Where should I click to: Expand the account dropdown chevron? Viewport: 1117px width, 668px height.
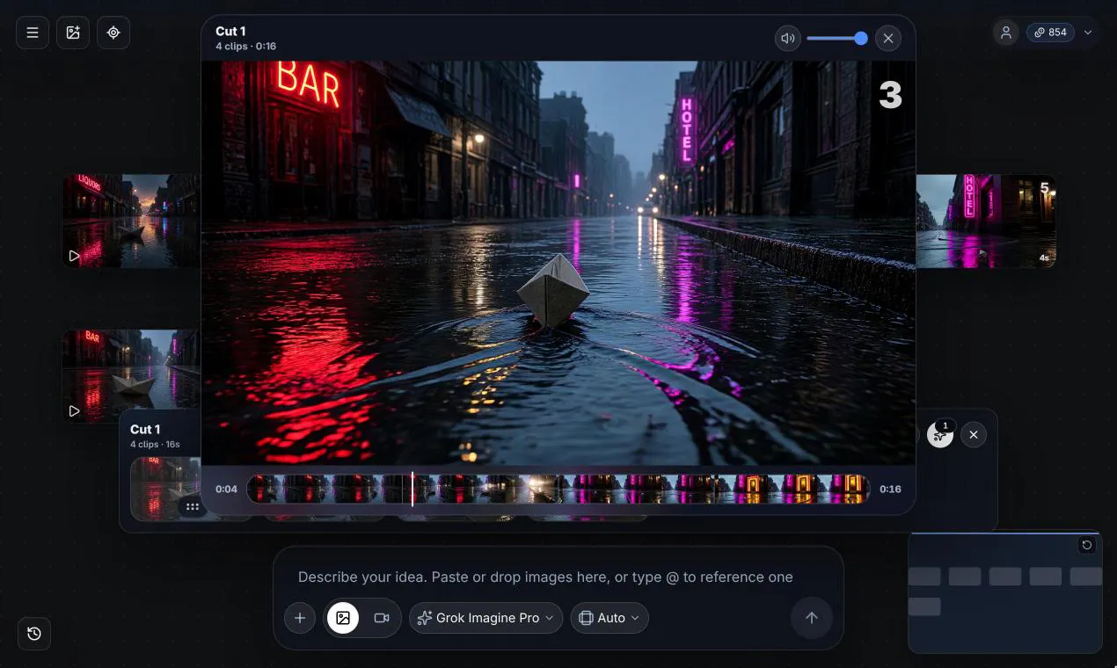[x=1088, y=33]
